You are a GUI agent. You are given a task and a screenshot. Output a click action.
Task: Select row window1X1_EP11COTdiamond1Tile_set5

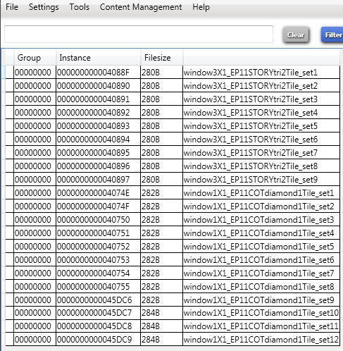coord(173,247)
